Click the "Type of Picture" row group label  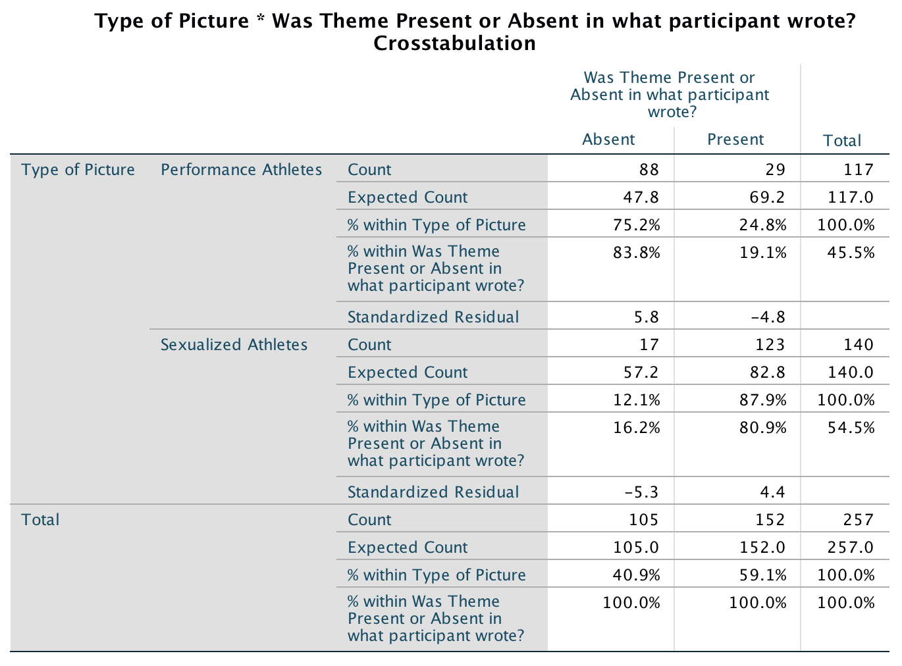[78, 170]
